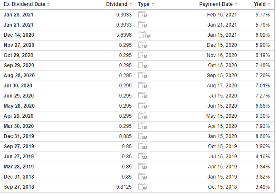Select the Nov 27, 2020 ex-dividend date
Screen dimensions: 276x195
19,45
